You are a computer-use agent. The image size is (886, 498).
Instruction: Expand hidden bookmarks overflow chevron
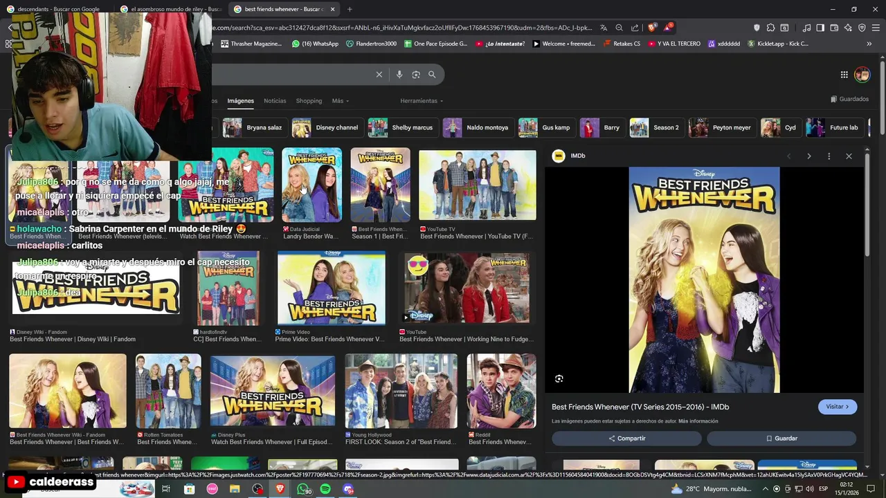point(869,44)
